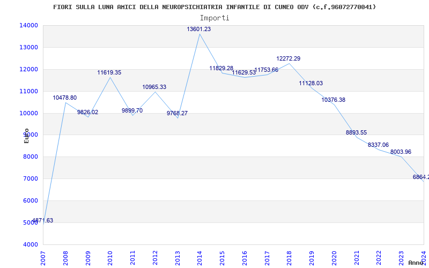Click the chart title with organization name
429x268 pixels.
[x=214, y=7]
